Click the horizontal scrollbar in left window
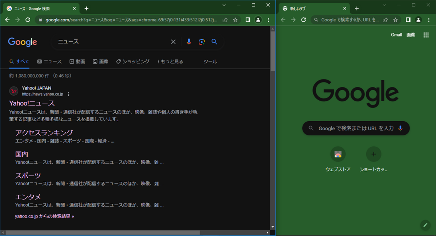The height and width of the screenshot is (236, 436). (x=102, y=232)
